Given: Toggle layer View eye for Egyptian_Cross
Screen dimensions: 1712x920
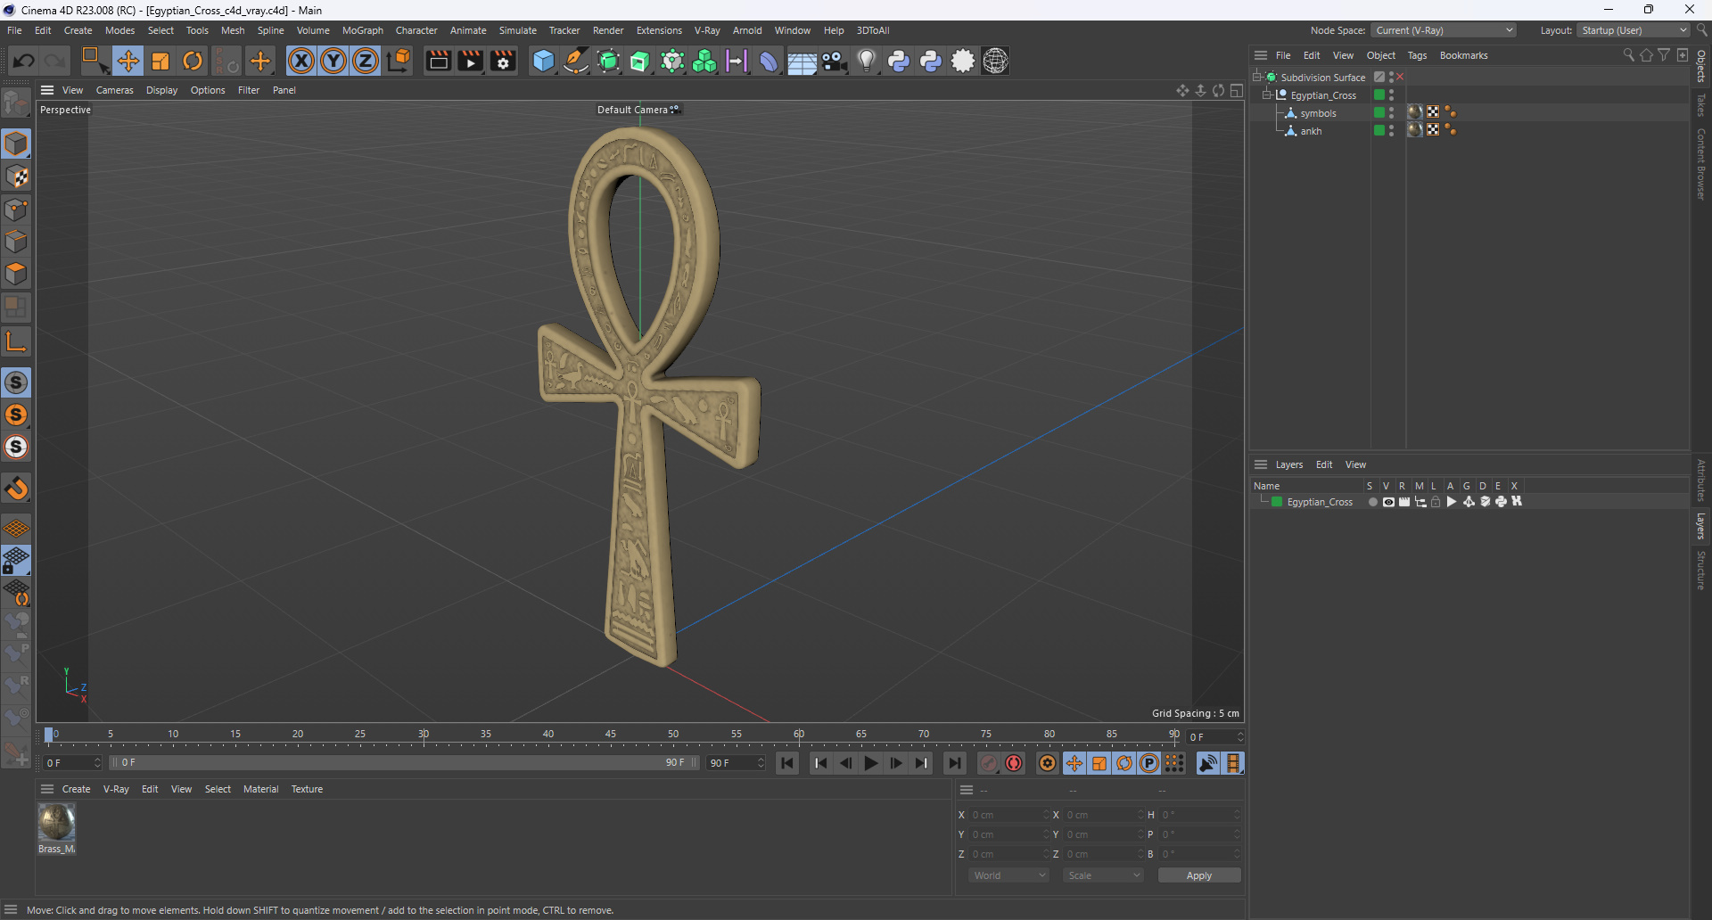Looking at the screenshot, I should point(1388,502).
